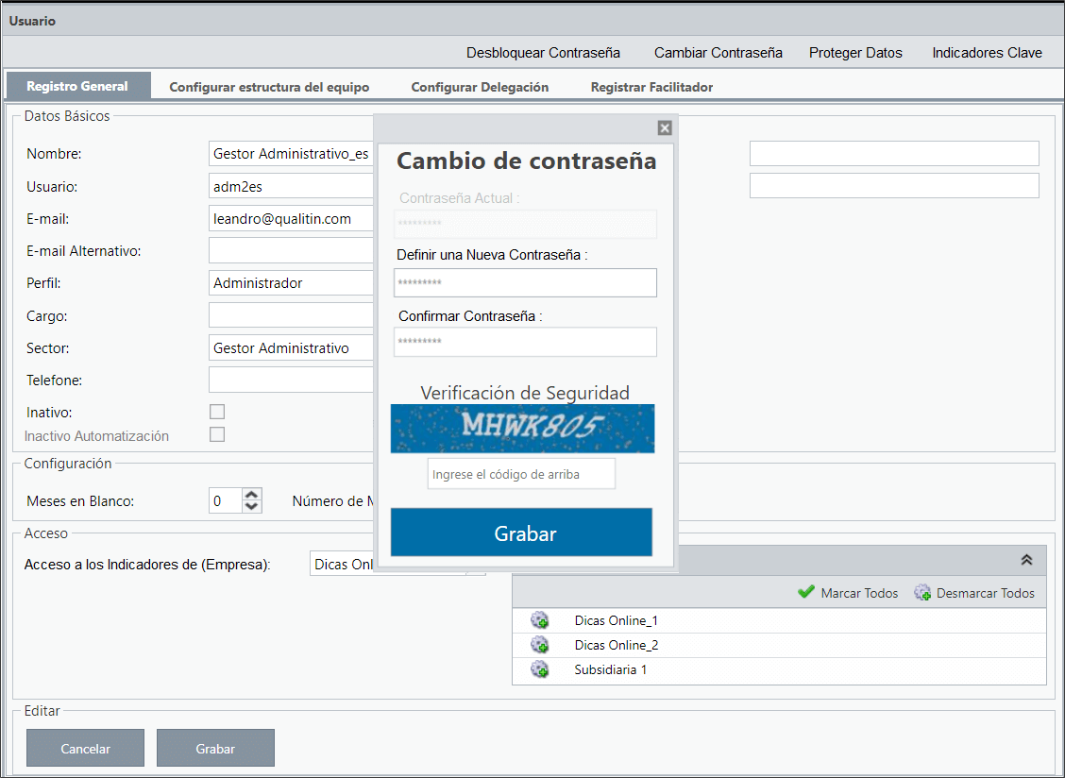Screen dimensions: 1065x778
Task: Click the Cancelar button at bottom
Action: click(86, 748)
